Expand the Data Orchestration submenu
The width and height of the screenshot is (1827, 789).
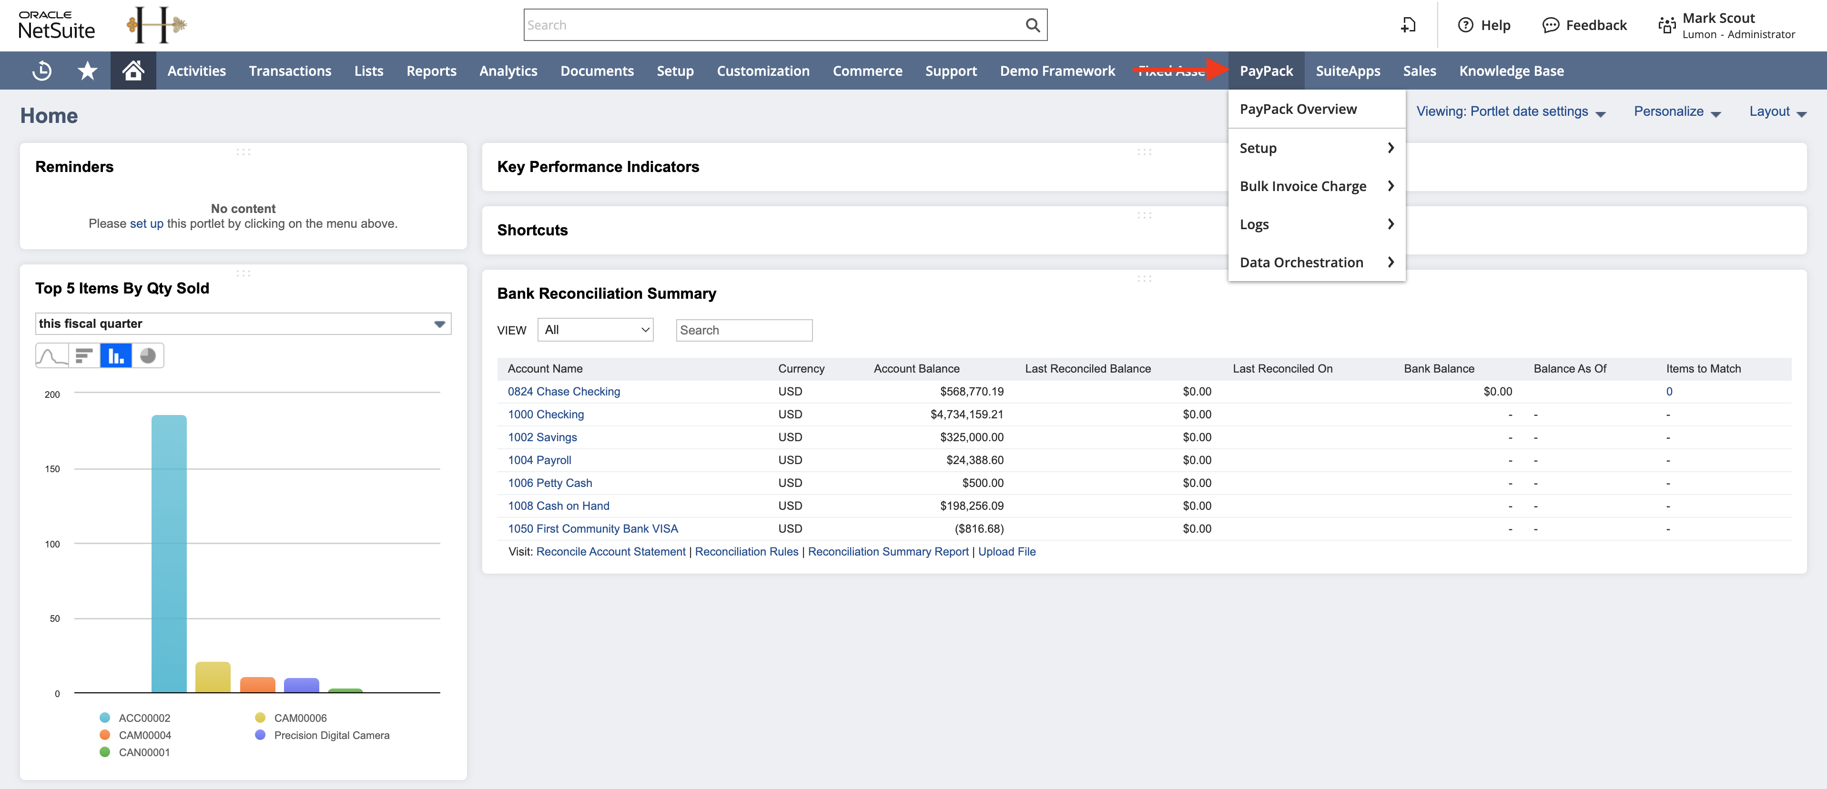click(x=1316, y=263)
